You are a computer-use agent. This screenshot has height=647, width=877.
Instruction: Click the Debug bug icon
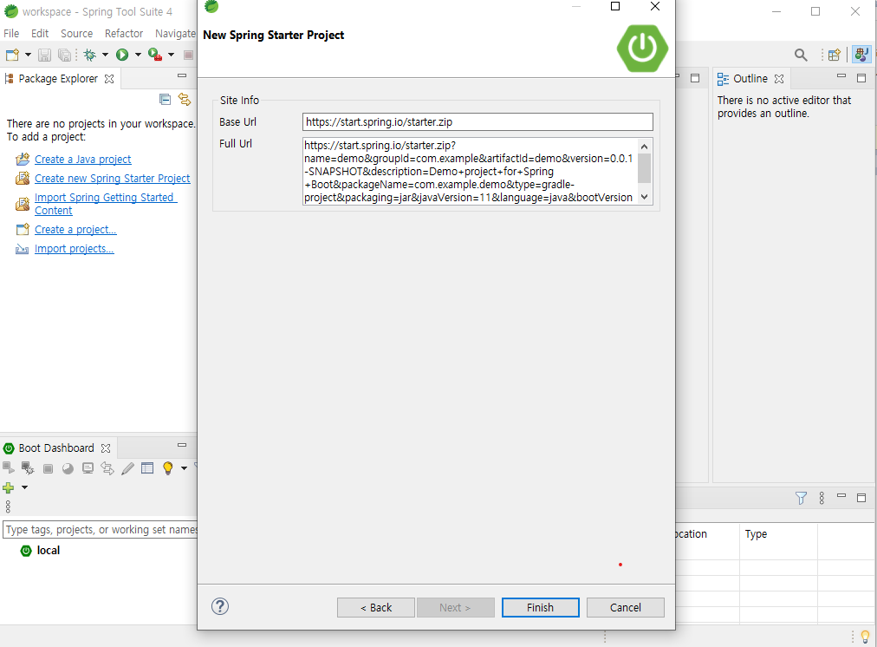click(x=89, y=55)
